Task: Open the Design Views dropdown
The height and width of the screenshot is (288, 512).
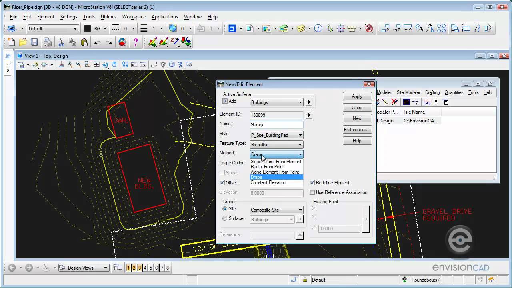Action: point(84,268)
